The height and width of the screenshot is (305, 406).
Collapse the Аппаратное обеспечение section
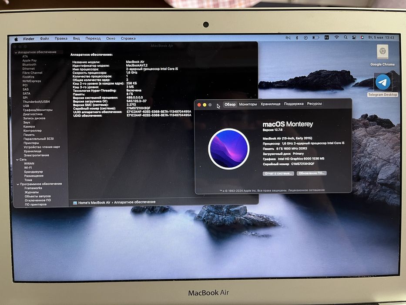pos(16,52)
